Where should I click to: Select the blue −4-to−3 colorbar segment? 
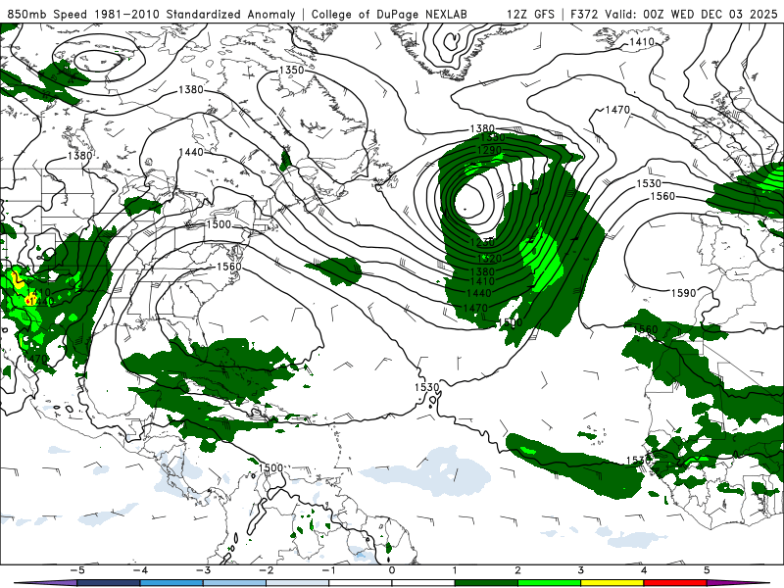pos(171,583)
